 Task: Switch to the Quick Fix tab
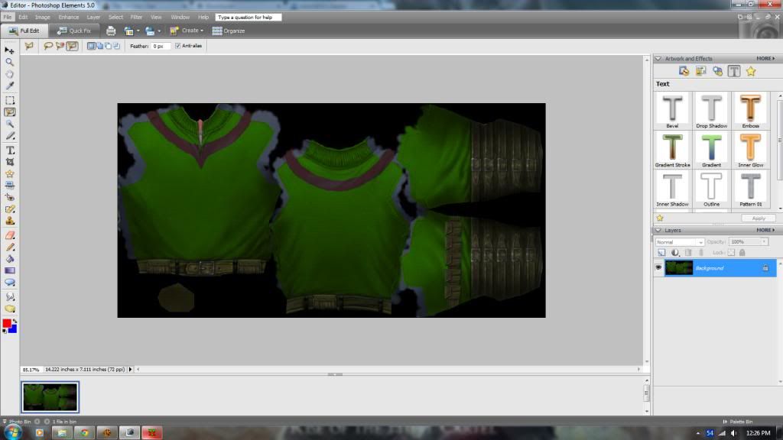[74, 31]
